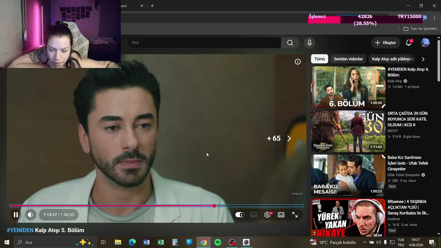Open the Craftest channel link
Viewport: 441px width, 248px height.
tap(394, 219)
